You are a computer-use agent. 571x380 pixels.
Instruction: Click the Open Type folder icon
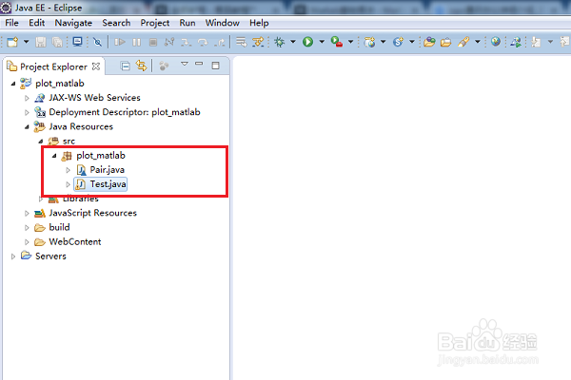(429, 42)
